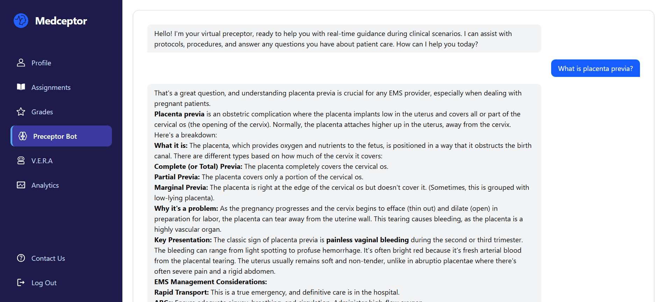Viewport: 662px width, 302px height.
Task: Click the Medceptor brain logo icon
Action: tap(21, 21)
